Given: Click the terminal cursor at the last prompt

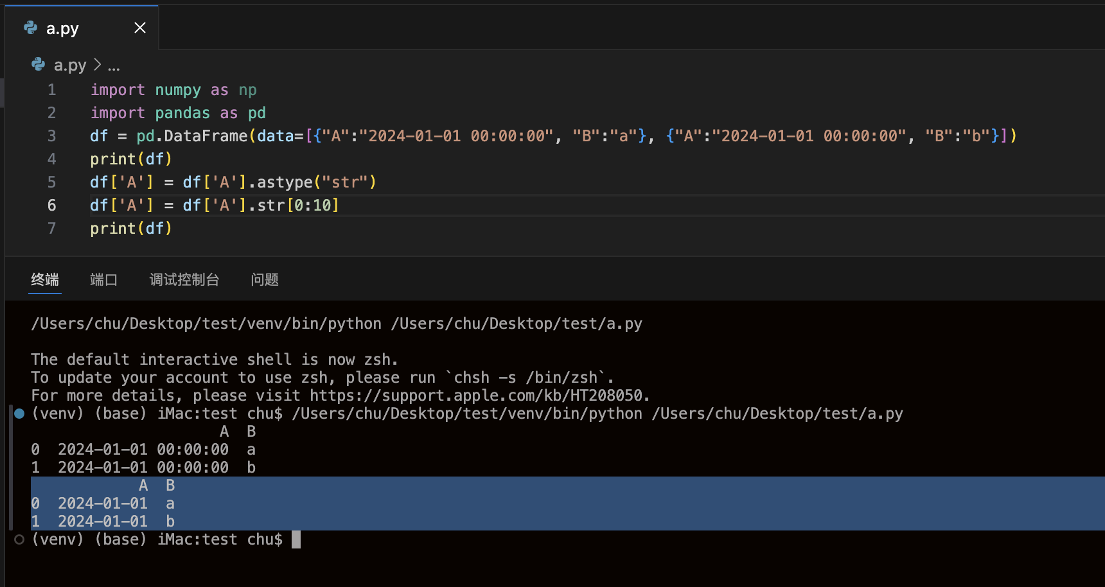Looking at the screenshot, I should pos(296,539).
